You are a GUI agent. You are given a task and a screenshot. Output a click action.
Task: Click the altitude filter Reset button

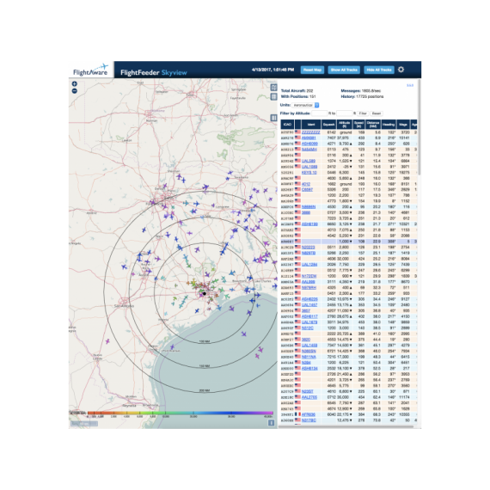coord(377,113)
